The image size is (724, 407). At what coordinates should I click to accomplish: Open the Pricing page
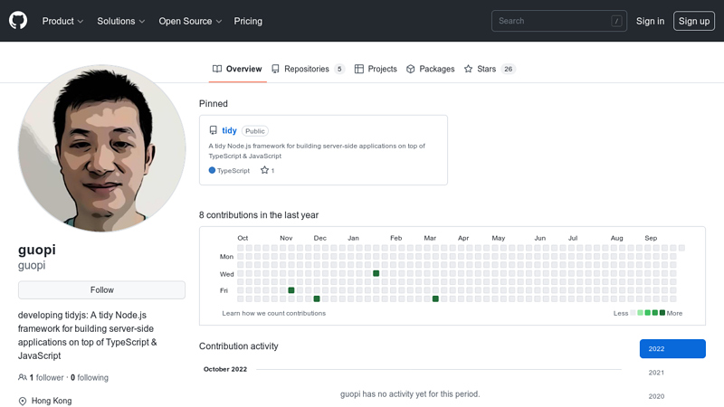point(248,21)
